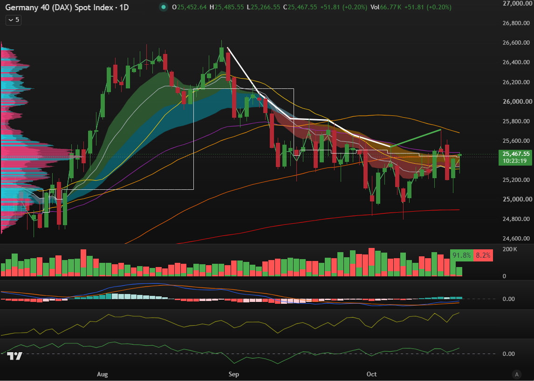Select the green trend line on the chart
The image size is (534, 381).
point(416,138)
